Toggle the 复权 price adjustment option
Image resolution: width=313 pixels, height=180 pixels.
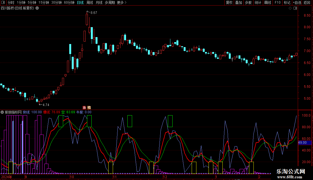[x=229, y=3]
